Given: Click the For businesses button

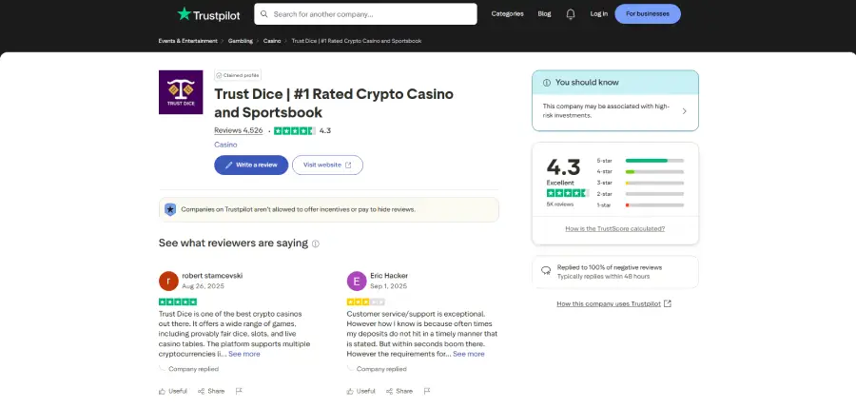Looking at the screenshot, I should pos(648,14).
